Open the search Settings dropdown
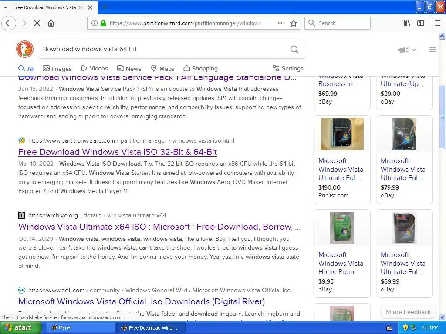This screenshot has height=334, width=446. [x=288, y=68]
